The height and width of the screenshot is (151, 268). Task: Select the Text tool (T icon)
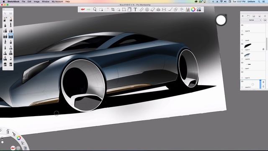[135, 9]
